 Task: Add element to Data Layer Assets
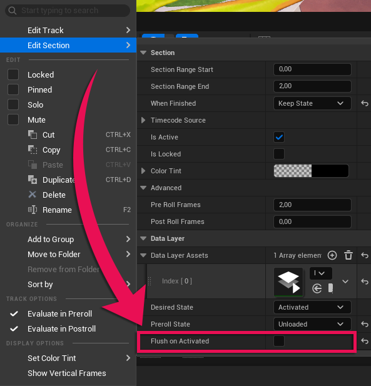click(332, 255)
